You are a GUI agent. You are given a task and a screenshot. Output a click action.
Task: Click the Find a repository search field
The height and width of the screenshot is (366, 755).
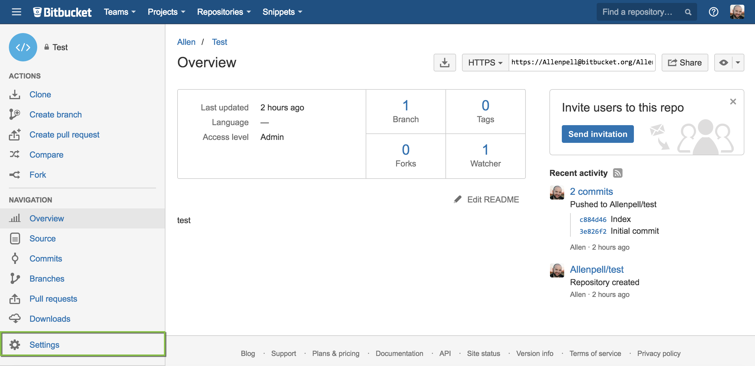(x=647, y=12)
